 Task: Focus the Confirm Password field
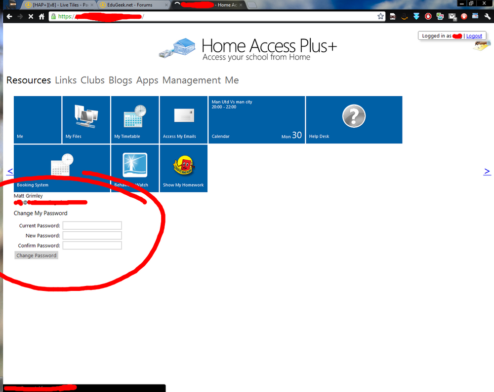92,246
